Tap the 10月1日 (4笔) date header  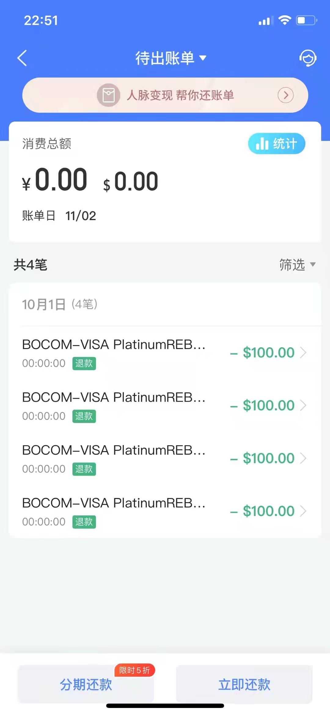(x=60, y=304)
